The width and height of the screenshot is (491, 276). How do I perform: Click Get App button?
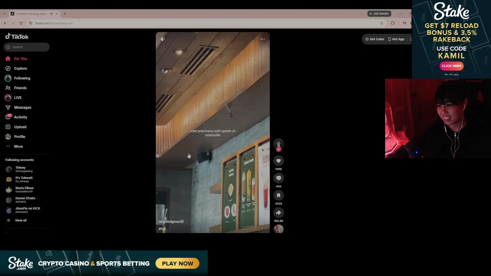coord(396,39)
